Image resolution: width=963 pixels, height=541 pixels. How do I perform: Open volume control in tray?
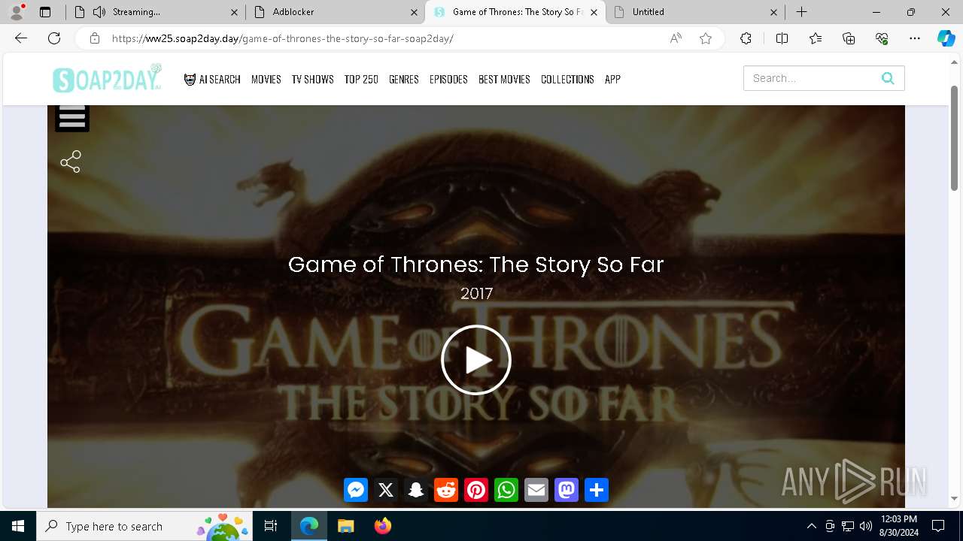[x=866, y=526]
